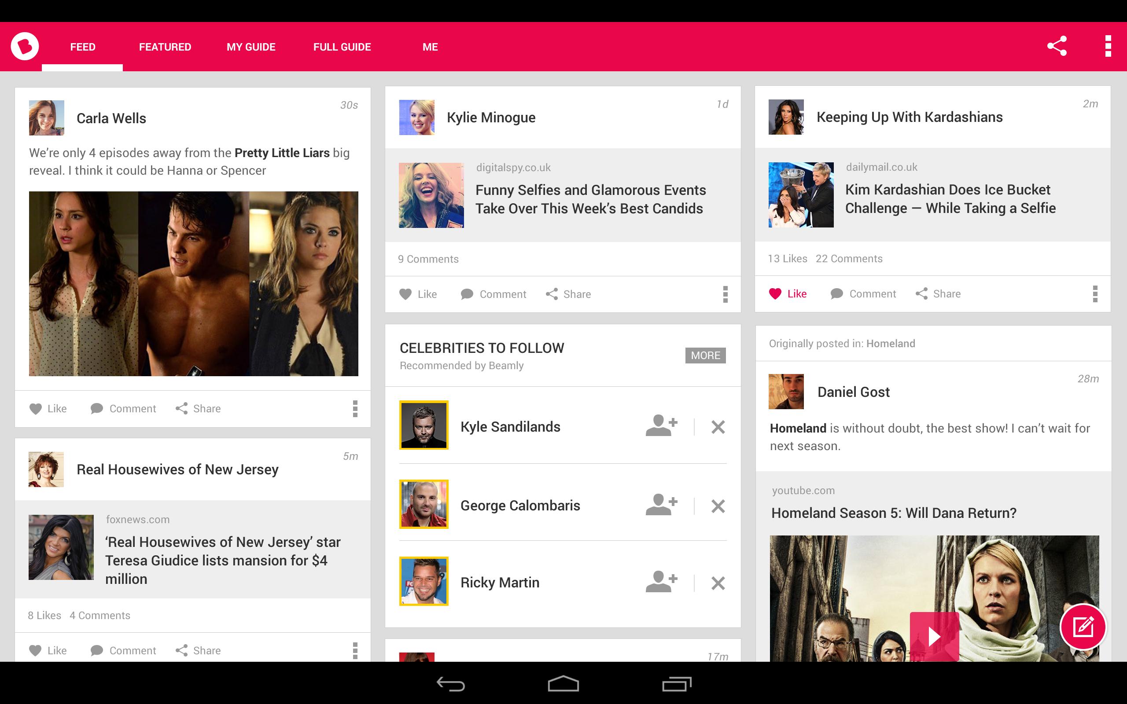This screenshot has width=1127, height=704.
Task: Open Carla Wells post options menu
Action: tap(355, 408)
